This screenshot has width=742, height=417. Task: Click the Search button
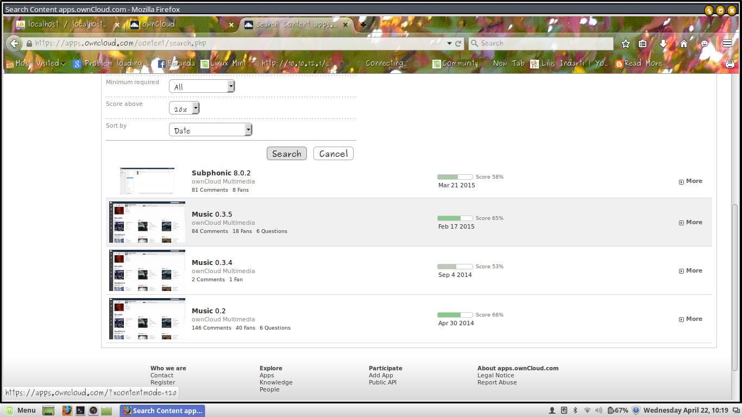pyautogui.click(x=287, y=154)
